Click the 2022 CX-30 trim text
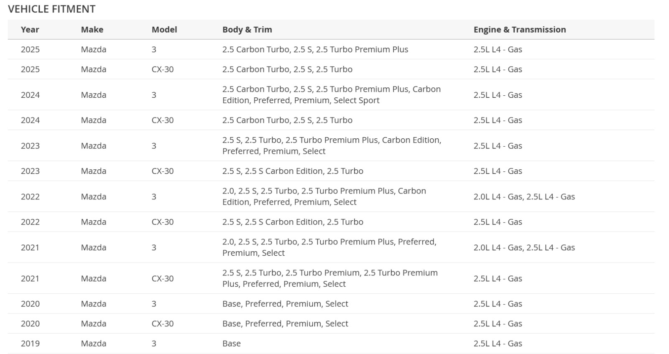This screenshot has width=669, height=354. click(293, 222)
